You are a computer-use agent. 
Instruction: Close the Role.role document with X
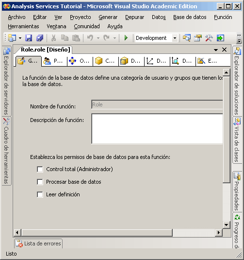pos(224,50)
